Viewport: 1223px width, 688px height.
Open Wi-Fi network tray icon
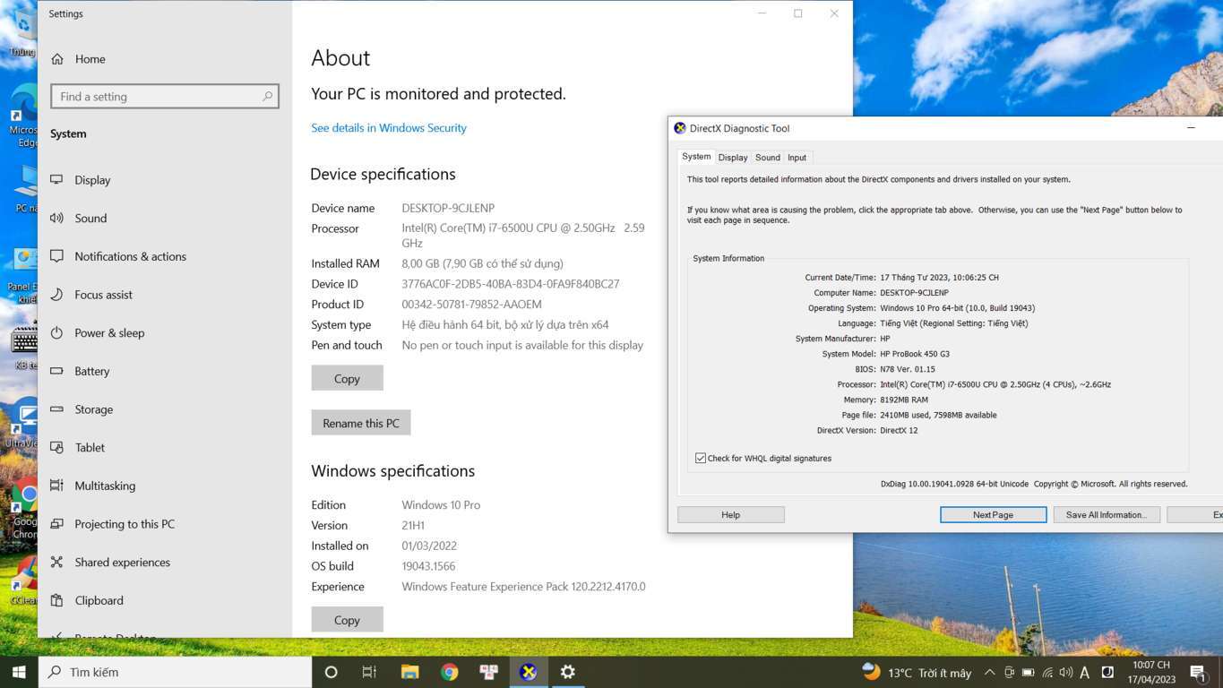click(x=1047, y=673)
